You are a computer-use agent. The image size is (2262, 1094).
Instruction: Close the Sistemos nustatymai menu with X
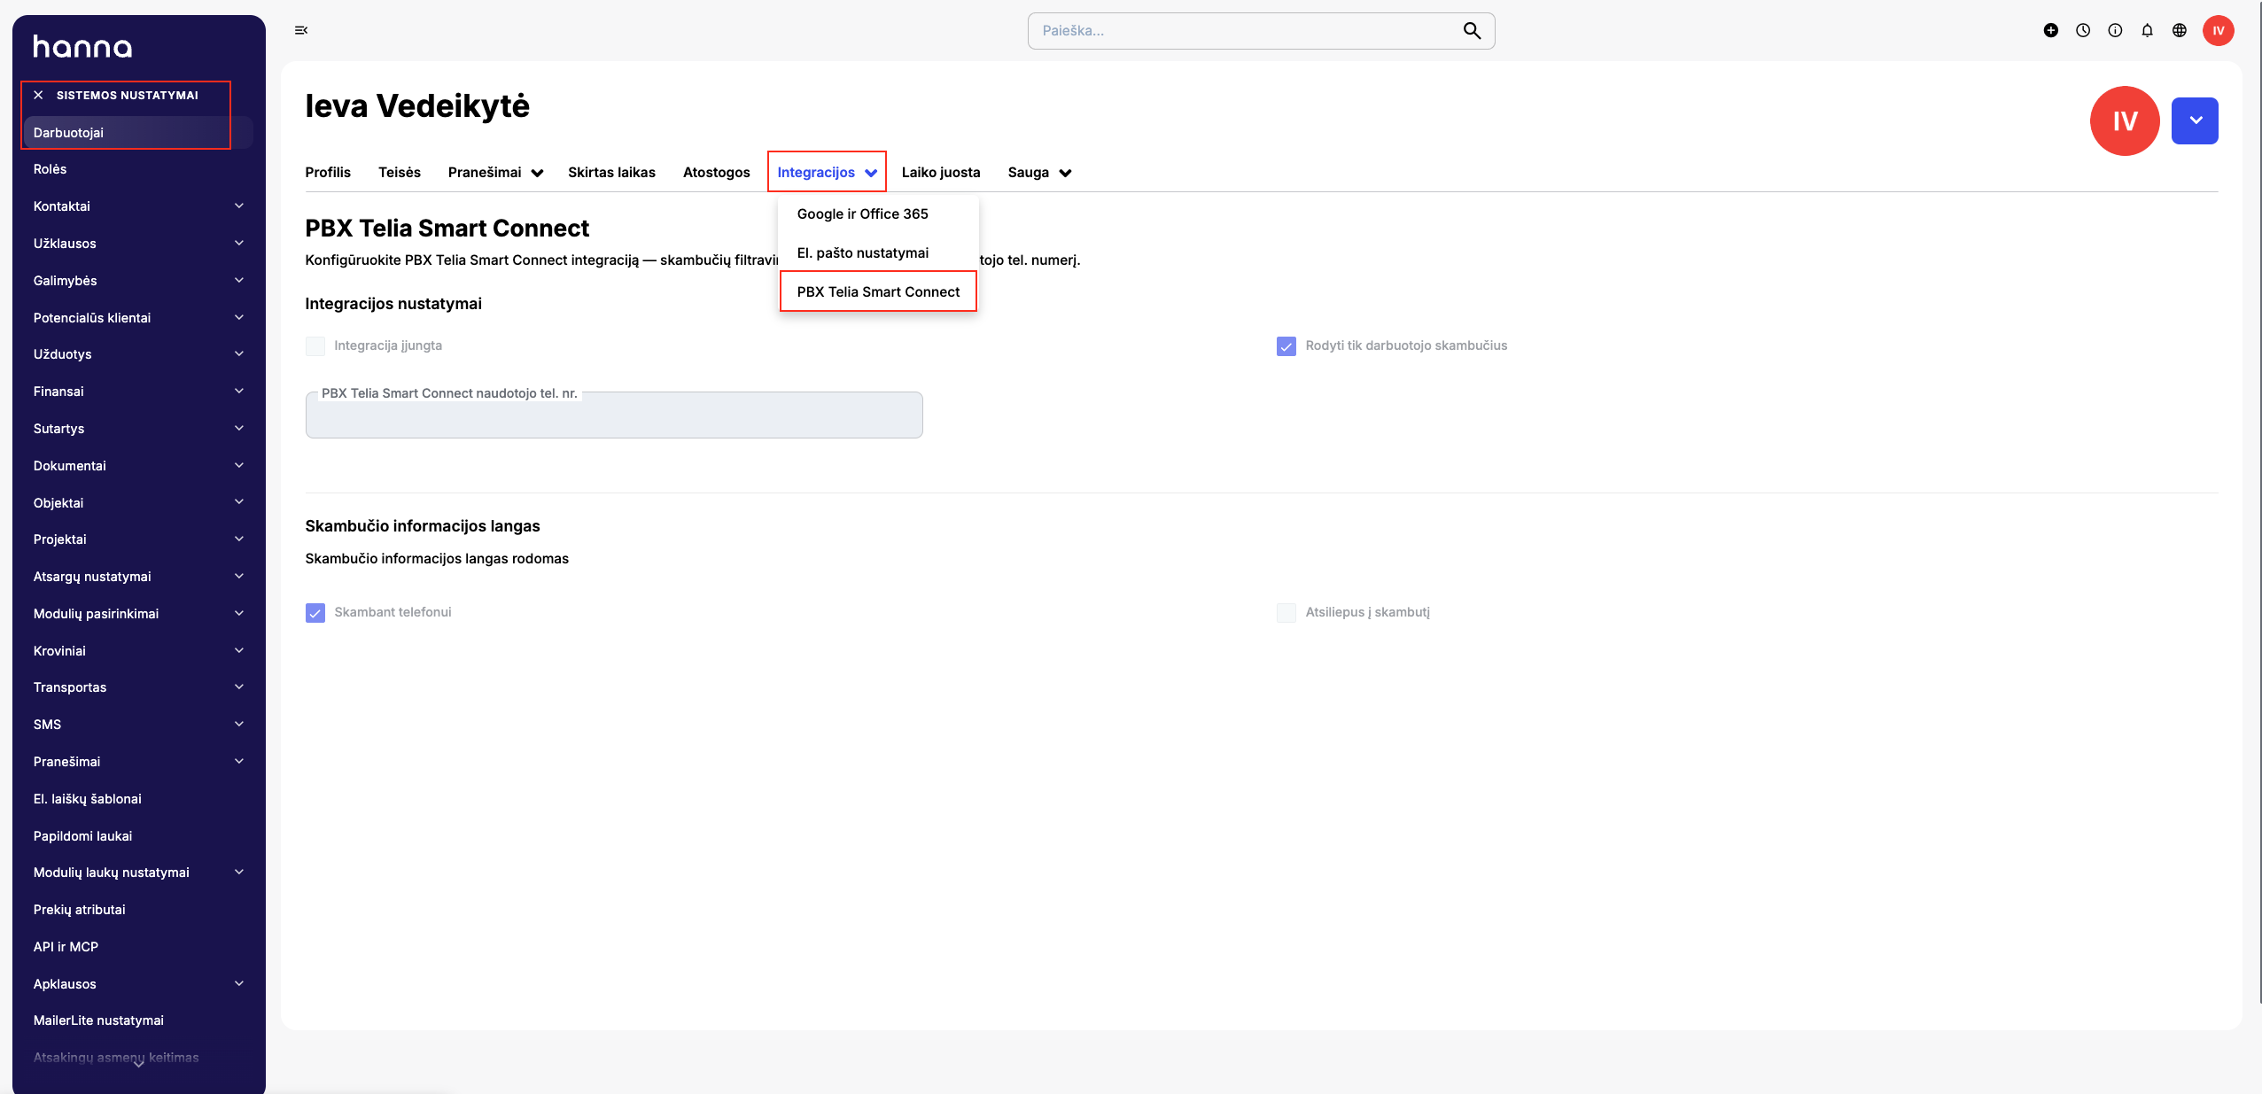[38, 95]
